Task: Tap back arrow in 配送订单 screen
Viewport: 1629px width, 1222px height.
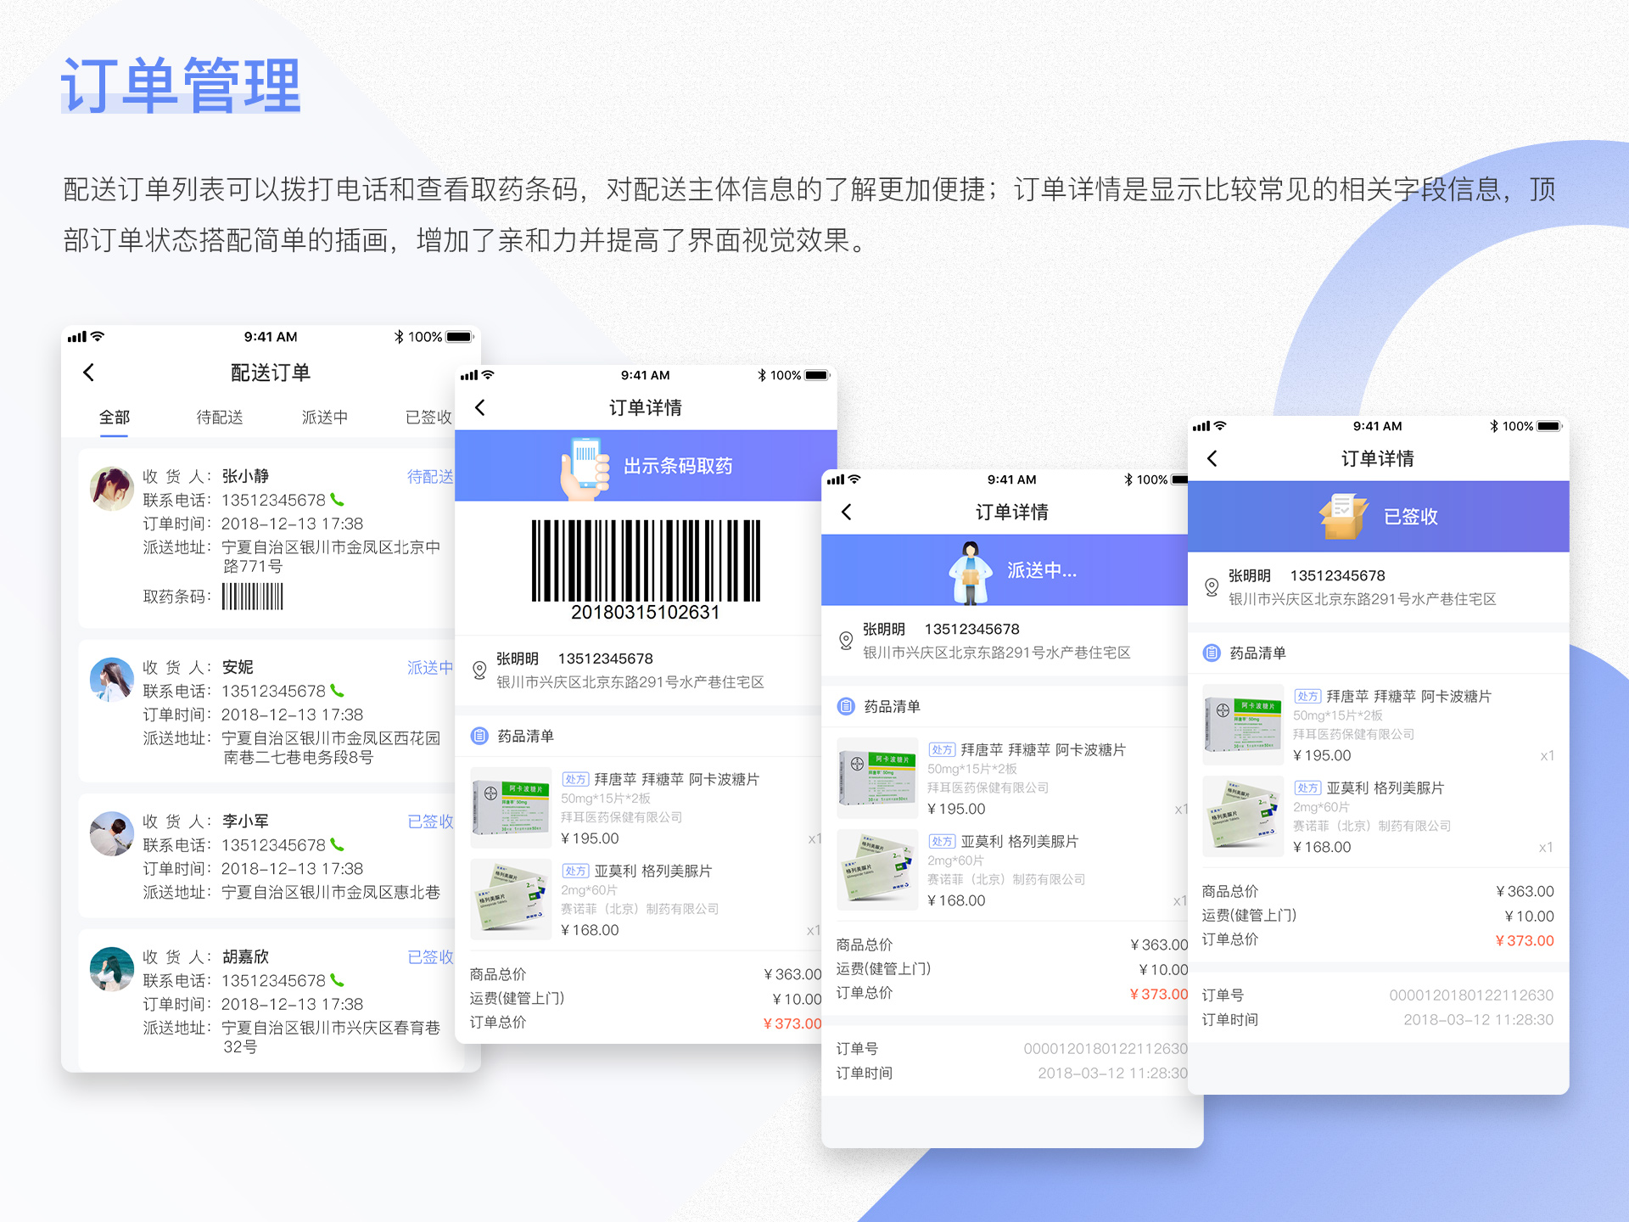Action: (88, 373)
